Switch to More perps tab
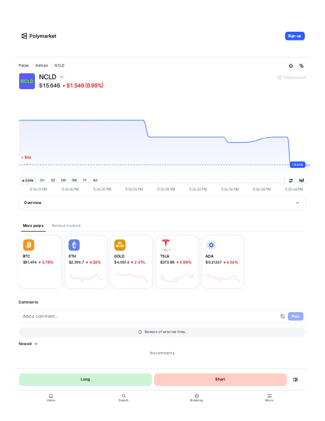The width and height of the screenshot is (325, 421). (33, 225)
